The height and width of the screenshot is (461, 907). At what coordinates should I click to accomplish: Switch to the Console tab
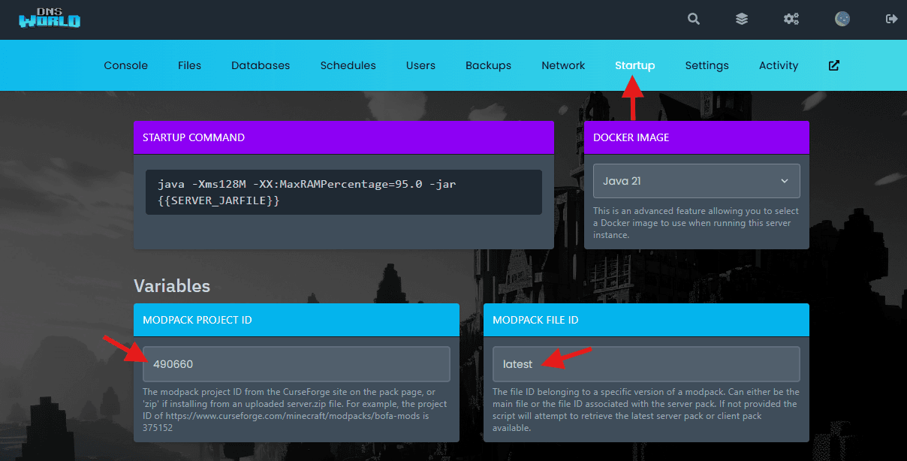[125, 65]
